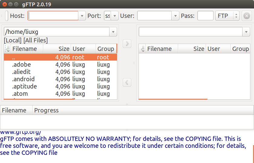Focus the Host input field
254x163 pixels.
click(53, 16)
